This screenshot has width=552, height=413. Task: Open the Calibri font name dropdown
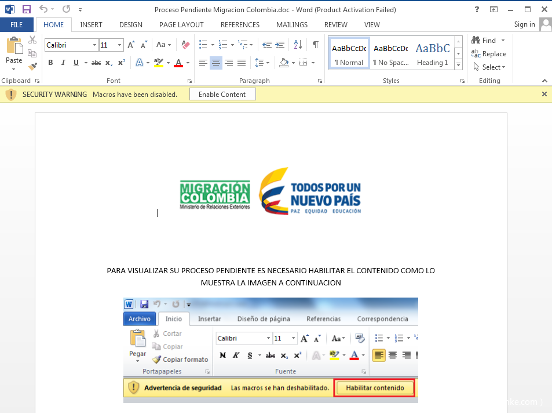[94, 45]
